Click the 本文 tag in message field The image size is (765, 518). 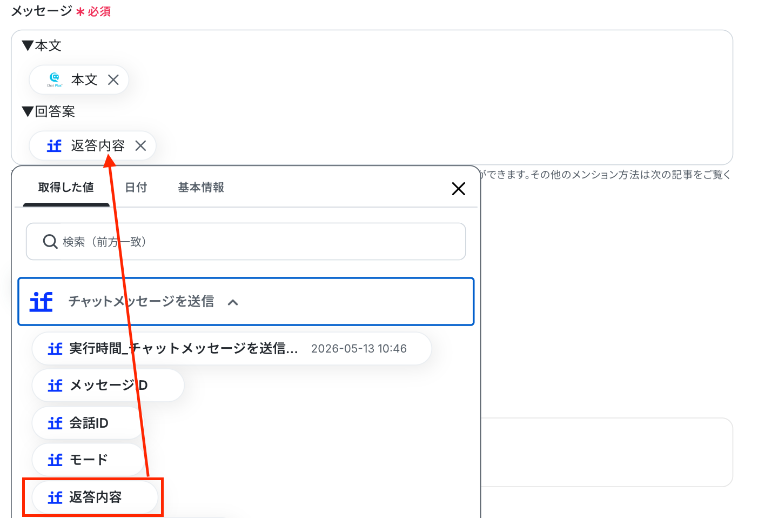click(x=79, y=80)
